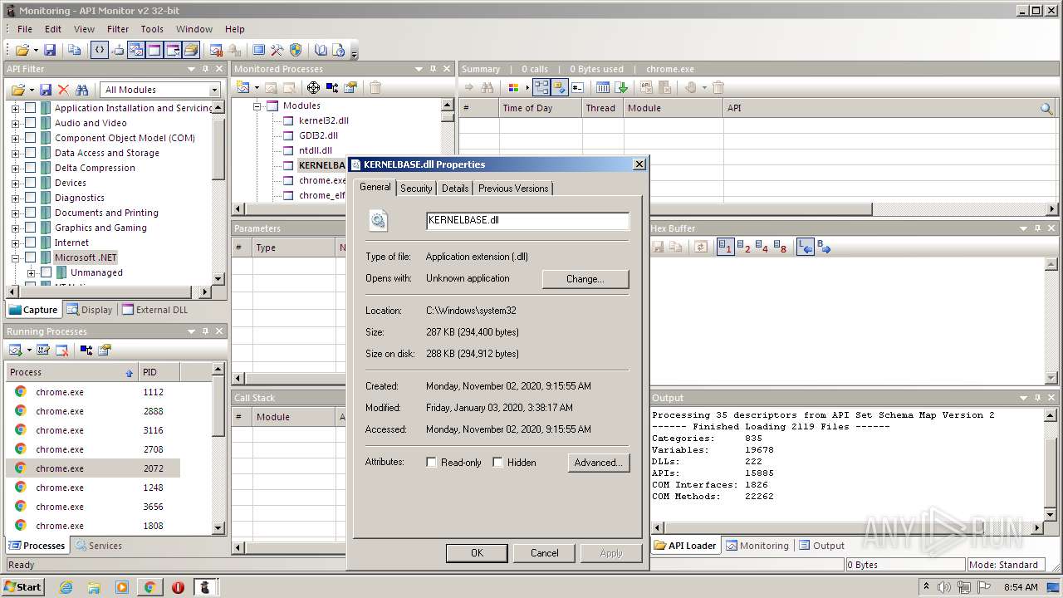The height and width of the screenshot is (598, 1063).
Task: Collapse the Microsoft .NET tree node
Action: 15,257
